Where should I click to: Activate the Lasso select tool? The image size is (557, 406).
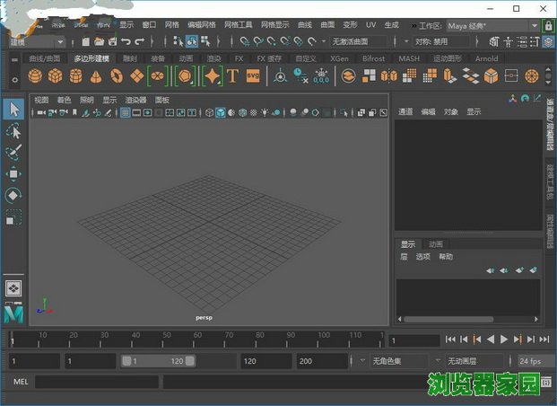[13, 131]
